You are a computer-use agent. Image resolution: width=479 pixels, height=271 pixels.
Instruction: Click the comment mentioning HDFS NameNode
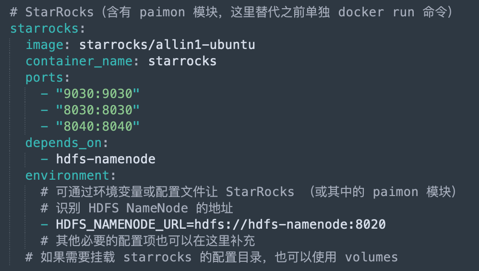coord(137,208)
